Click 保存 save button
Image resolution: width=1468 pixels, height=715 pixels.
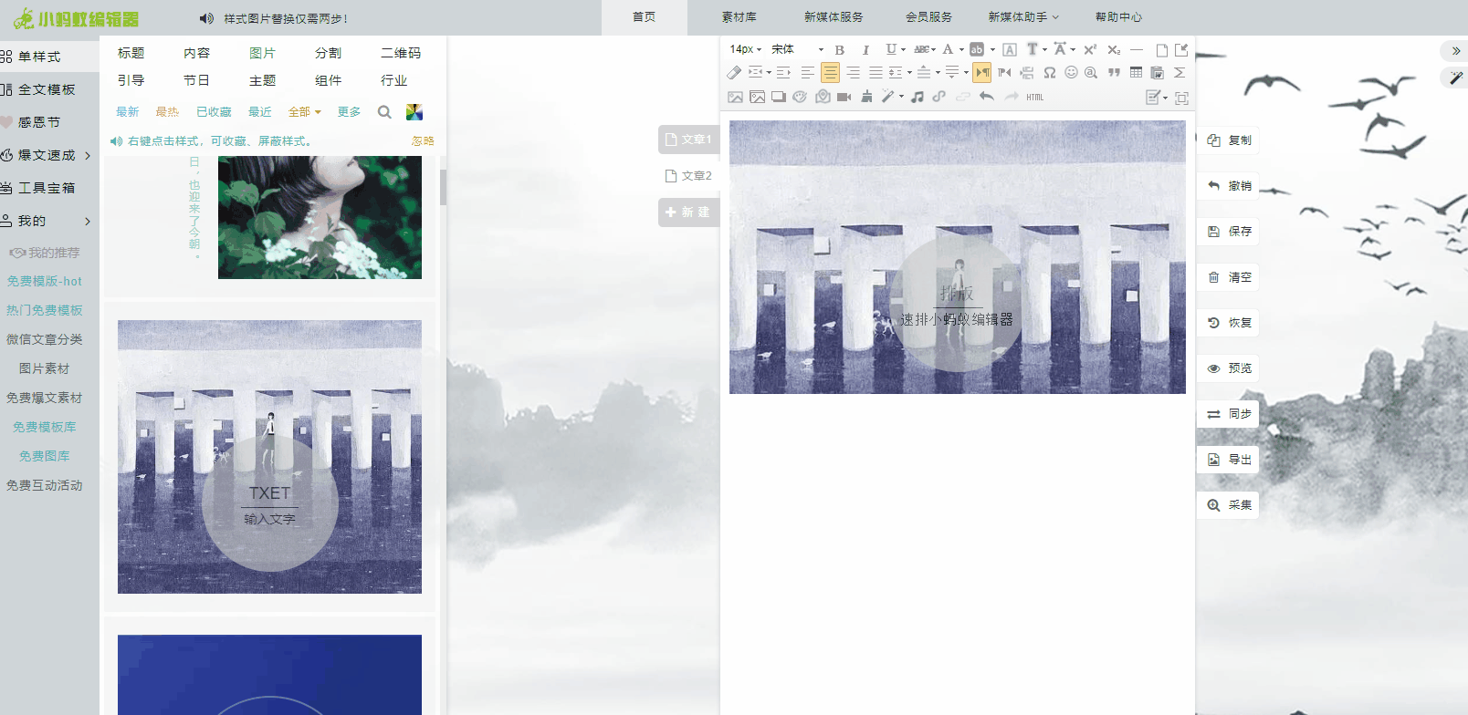1229,232
